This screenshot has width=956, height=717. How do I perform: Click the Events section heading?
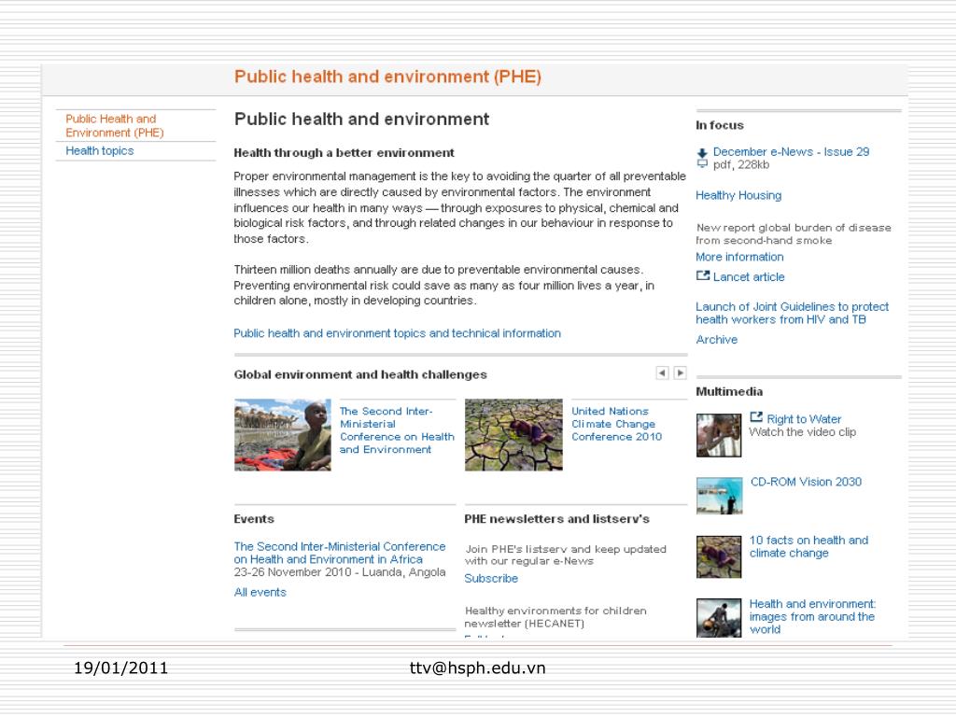[254, 519]
